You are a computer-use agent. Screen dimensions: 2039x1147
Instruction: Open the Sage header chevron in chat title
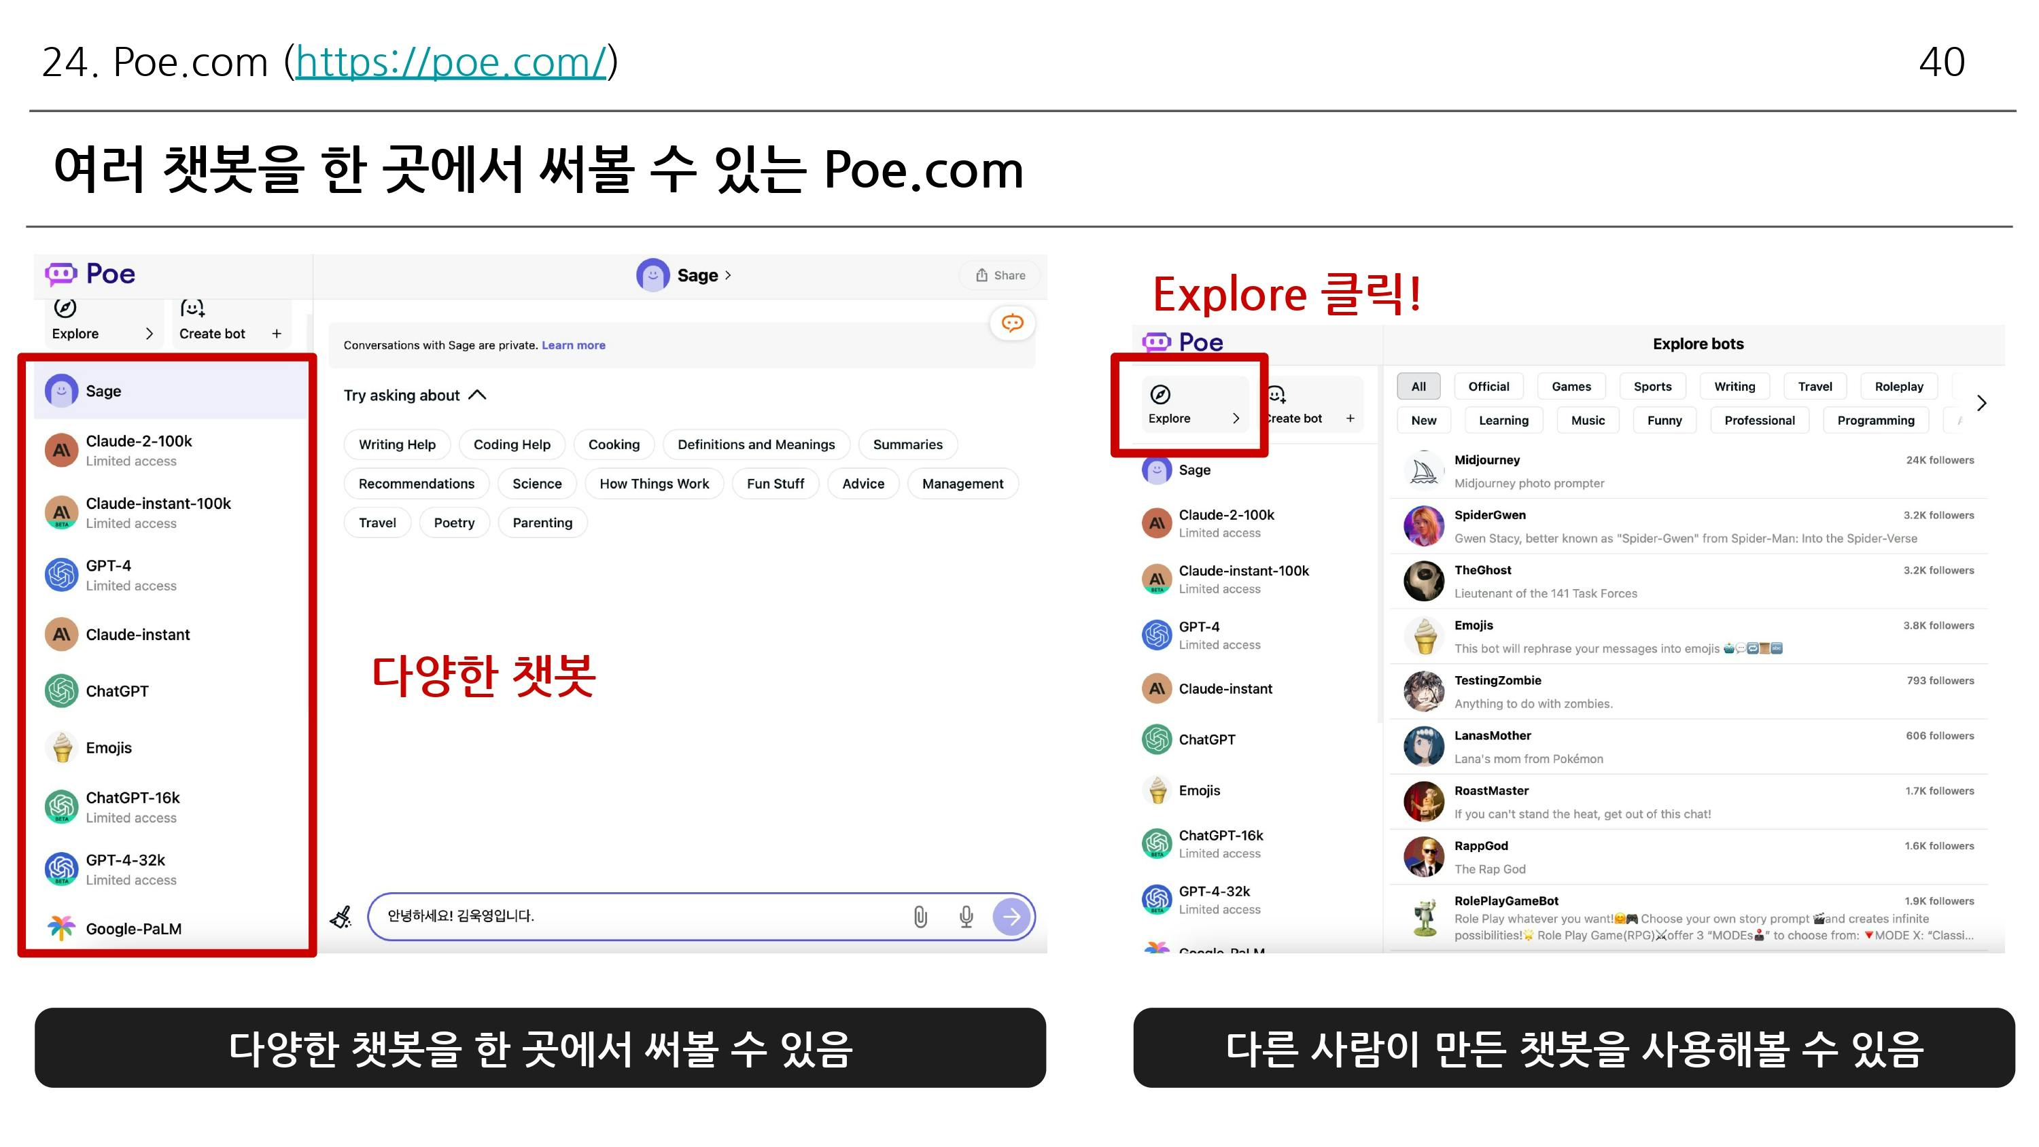tap(728, 275)
